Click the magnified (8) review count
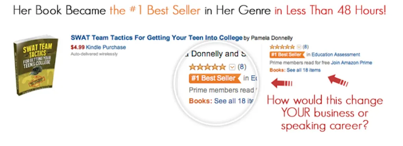 (242, 67)
